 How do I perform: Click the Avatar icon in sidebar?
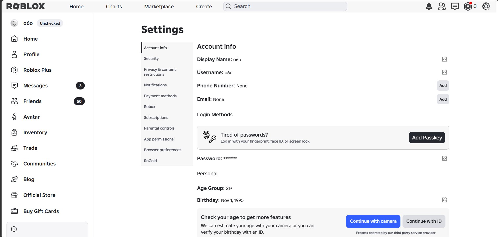(14, 117)
